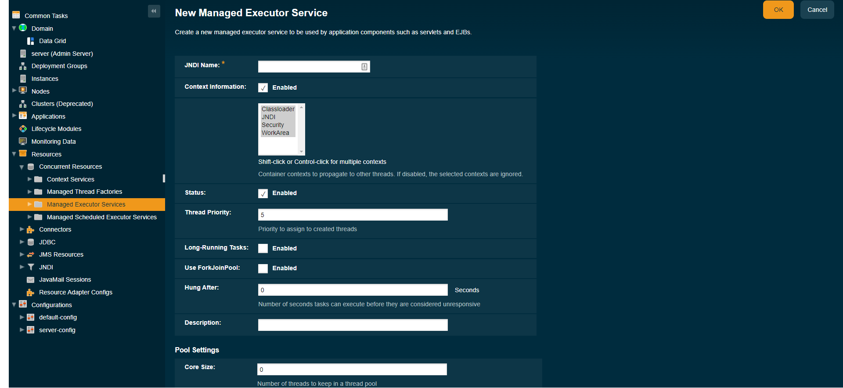Click the Lifecycle Modules icon

[23, 129]
